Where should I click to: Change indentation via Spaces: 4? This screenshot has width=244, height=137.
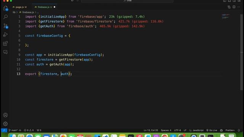click(x=166, y=130)
